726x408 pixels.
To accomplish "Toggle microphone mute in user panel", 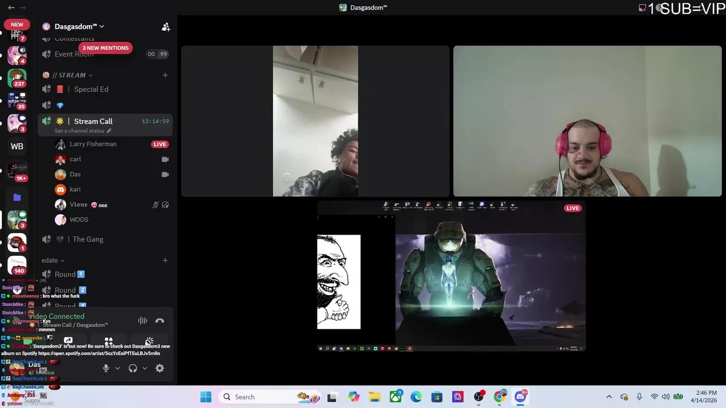I will point(105,368).
